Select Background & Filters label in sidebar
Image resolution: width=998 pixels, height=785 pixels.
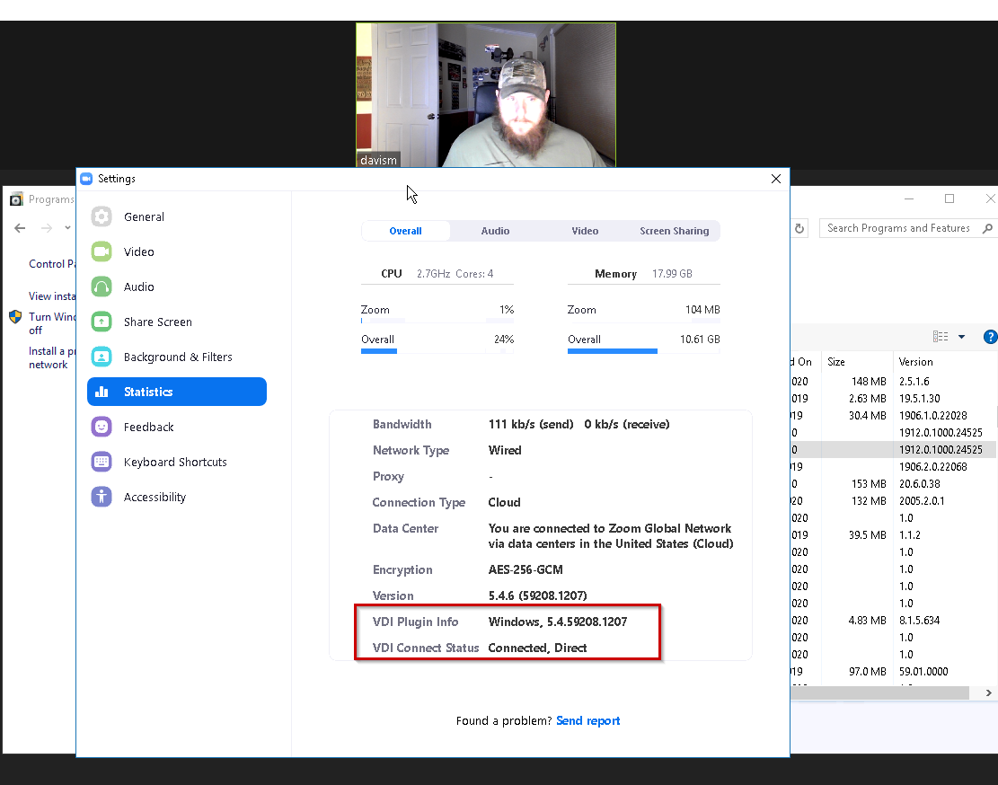(178, 357)
